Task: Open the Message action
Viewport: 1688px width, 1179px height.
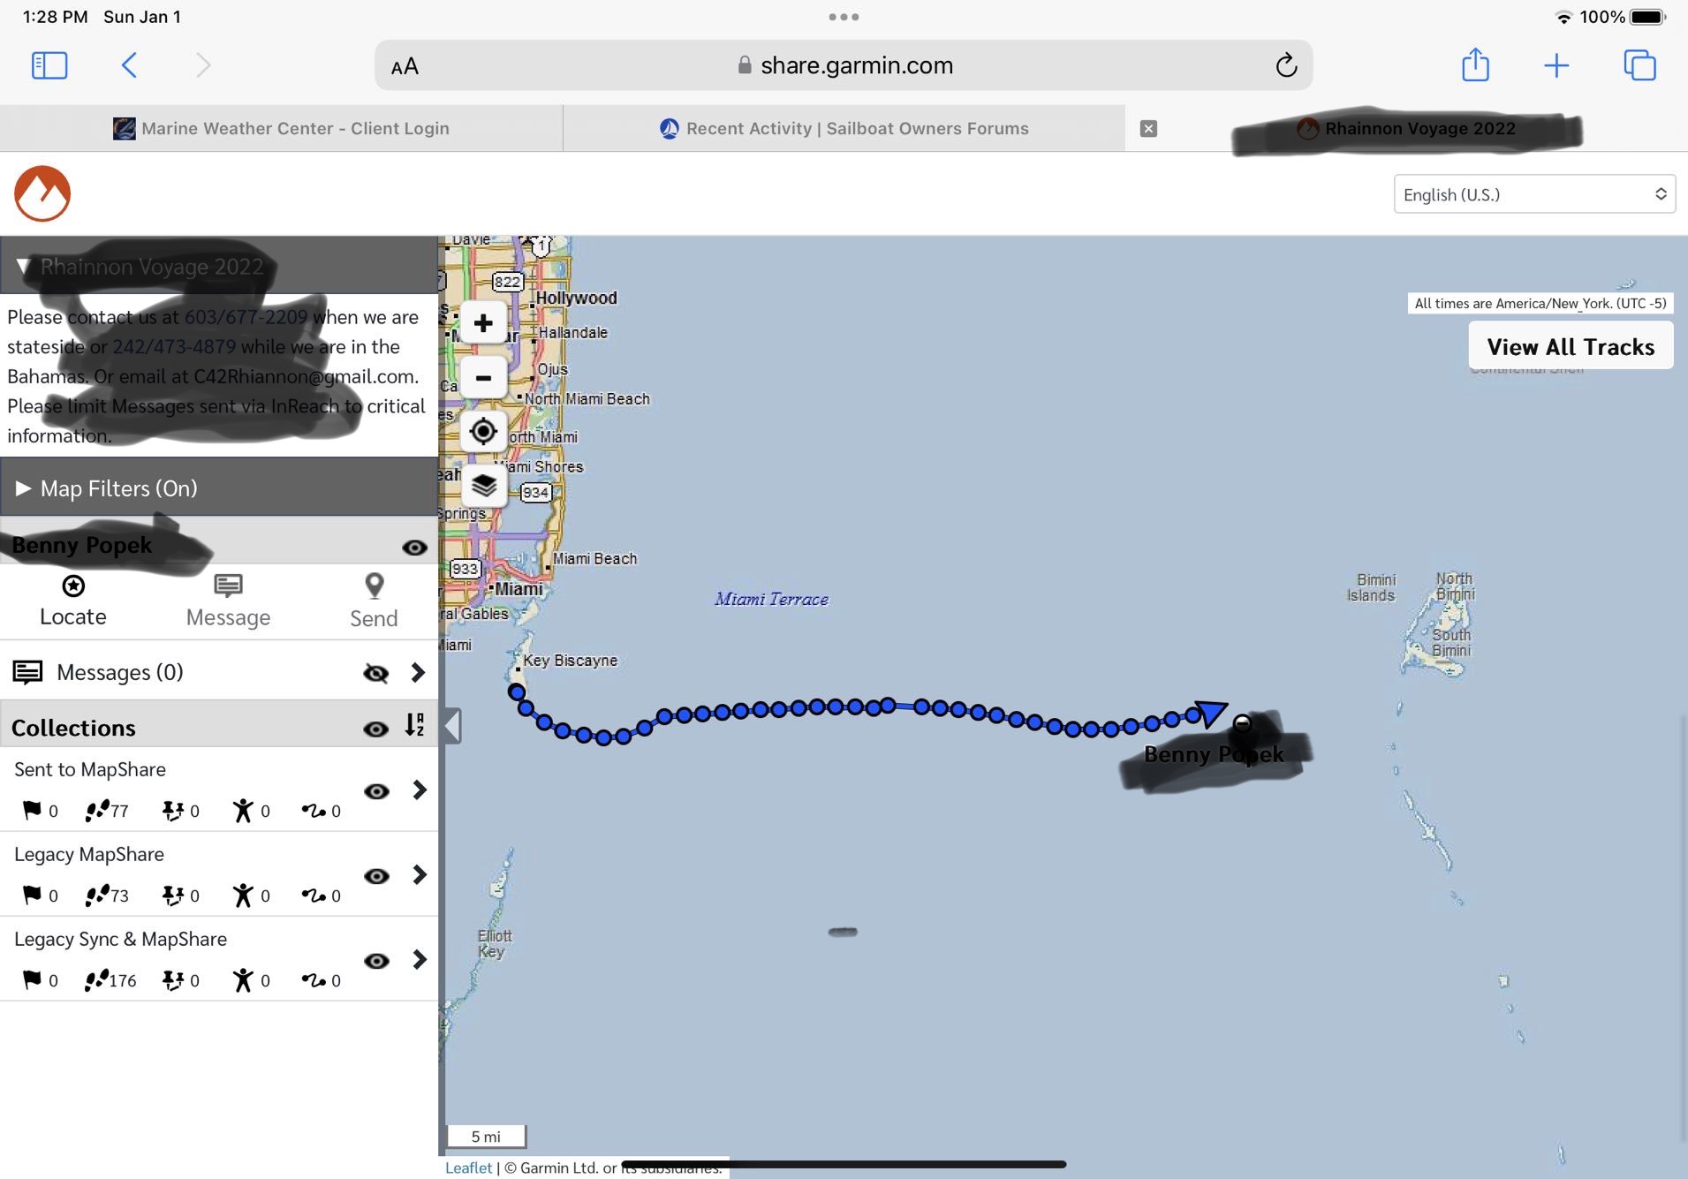Action: (228, 601)
